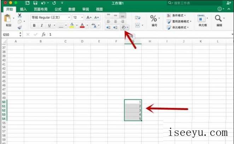Click the text orientation icon
This screenshot has width=234, height=144.
124,27
